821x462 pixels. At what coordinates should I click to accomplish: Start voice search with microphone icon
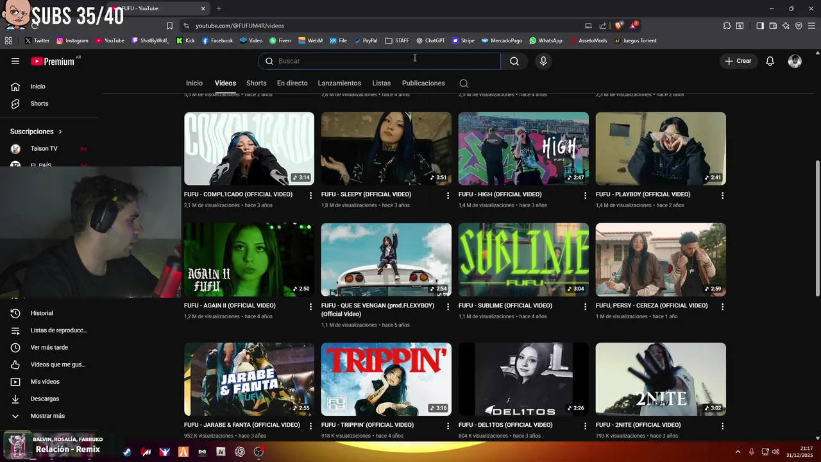[543, 61]
